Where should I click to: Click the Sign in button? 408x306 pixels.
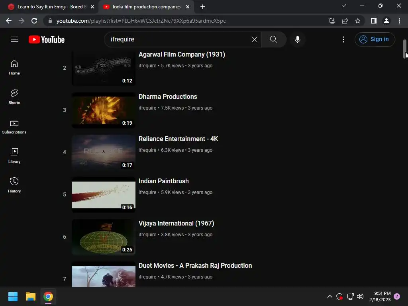[x=375, y=39]
